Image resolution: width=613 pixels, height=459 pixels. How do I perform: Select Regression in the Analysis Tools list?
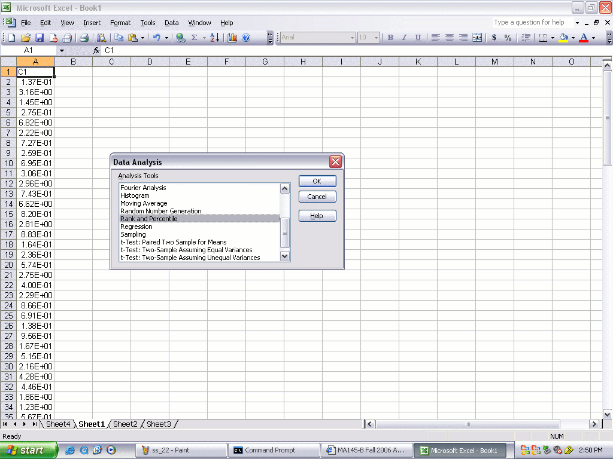pyautogui.click(x=136, y=227)
